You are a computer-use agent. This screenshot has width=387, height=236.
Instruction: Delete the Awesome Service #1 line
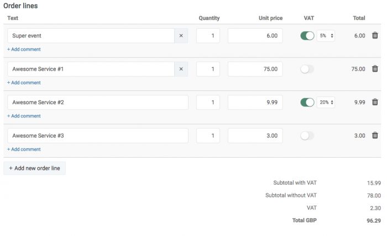375,69
